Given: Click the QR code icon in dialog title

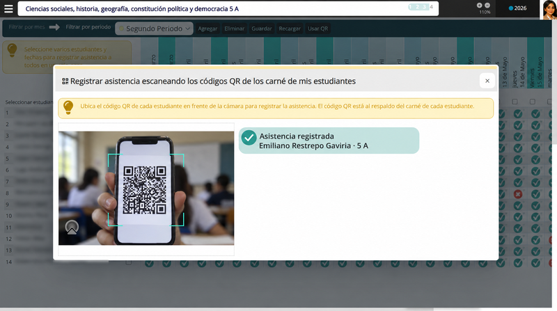Looking at the screenshot, I should pos(65,81).
